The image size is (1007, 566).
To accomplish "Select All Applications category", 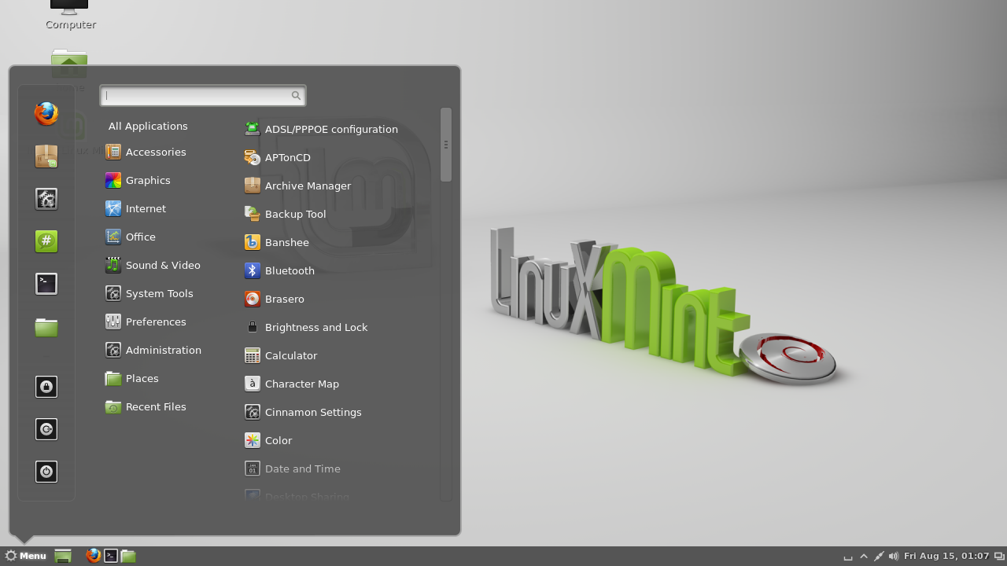I will [148, 126].
